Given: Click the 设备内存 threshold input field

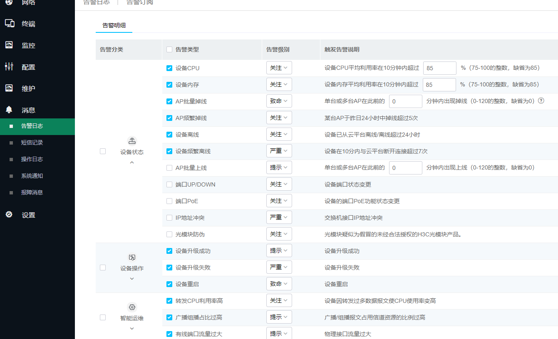Looking at the screenshot, I should (x=439, y=85).
